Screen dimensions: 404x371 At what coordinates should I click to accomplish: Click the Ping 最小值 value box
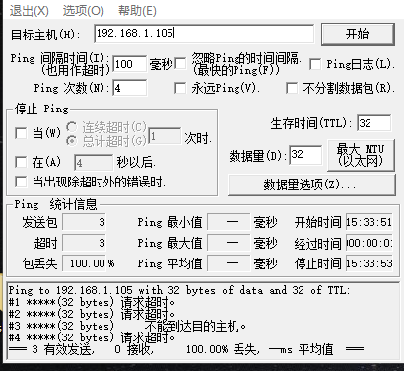pyautogui.click(x=229, y=222)
